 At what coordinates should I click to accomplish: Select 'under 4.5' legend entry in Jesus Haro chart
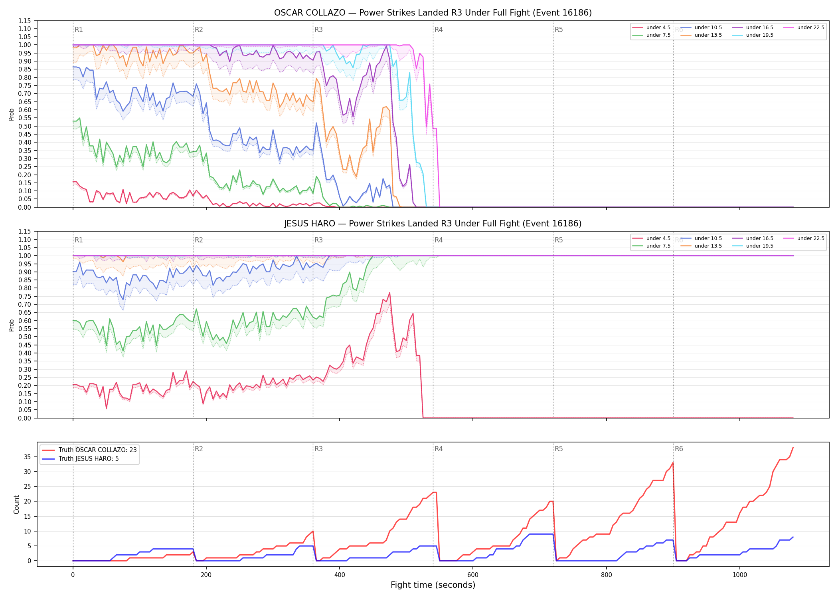point(652,238)
